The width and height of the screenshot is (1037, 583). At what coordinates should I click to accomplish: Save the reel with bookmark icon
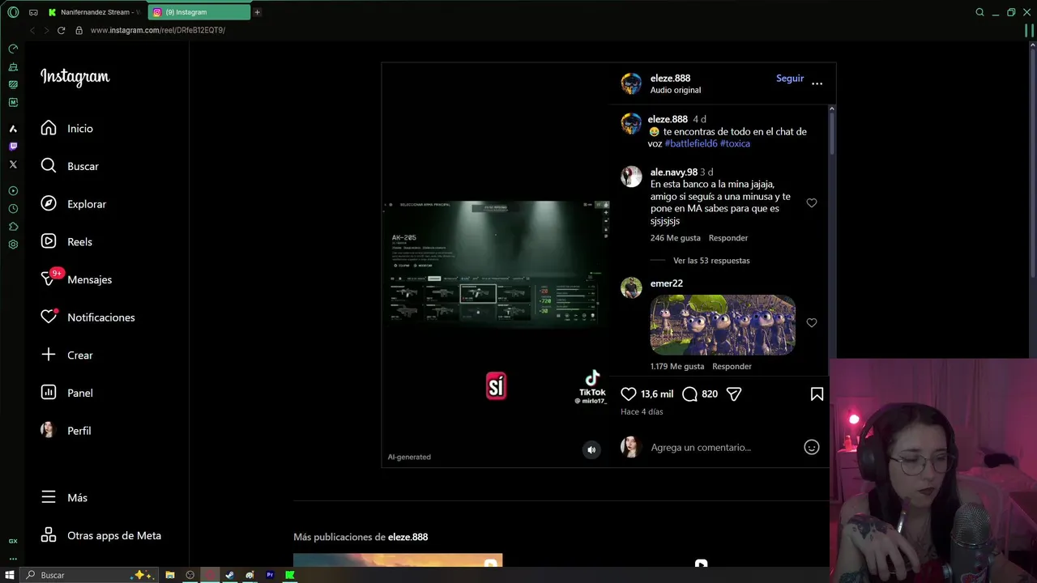pos(817,394)
